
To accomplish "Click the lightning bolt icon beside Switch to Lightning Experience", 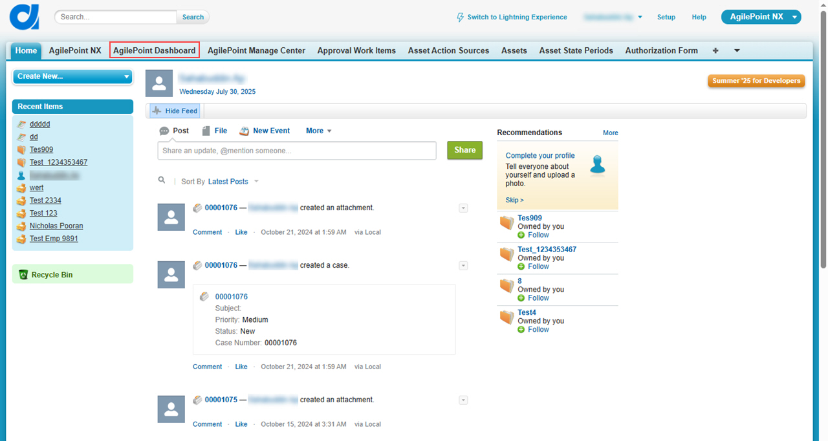I will pos(460,17).
